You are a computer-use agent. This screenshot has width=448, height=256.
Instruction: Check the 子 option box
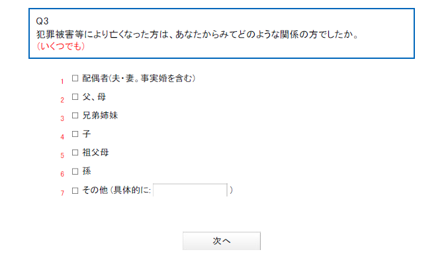pos(75,134)
